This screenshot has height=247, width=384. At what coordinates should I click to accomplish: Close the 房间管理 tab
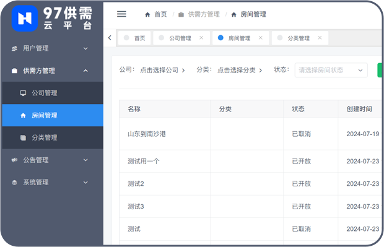point(261,38)
